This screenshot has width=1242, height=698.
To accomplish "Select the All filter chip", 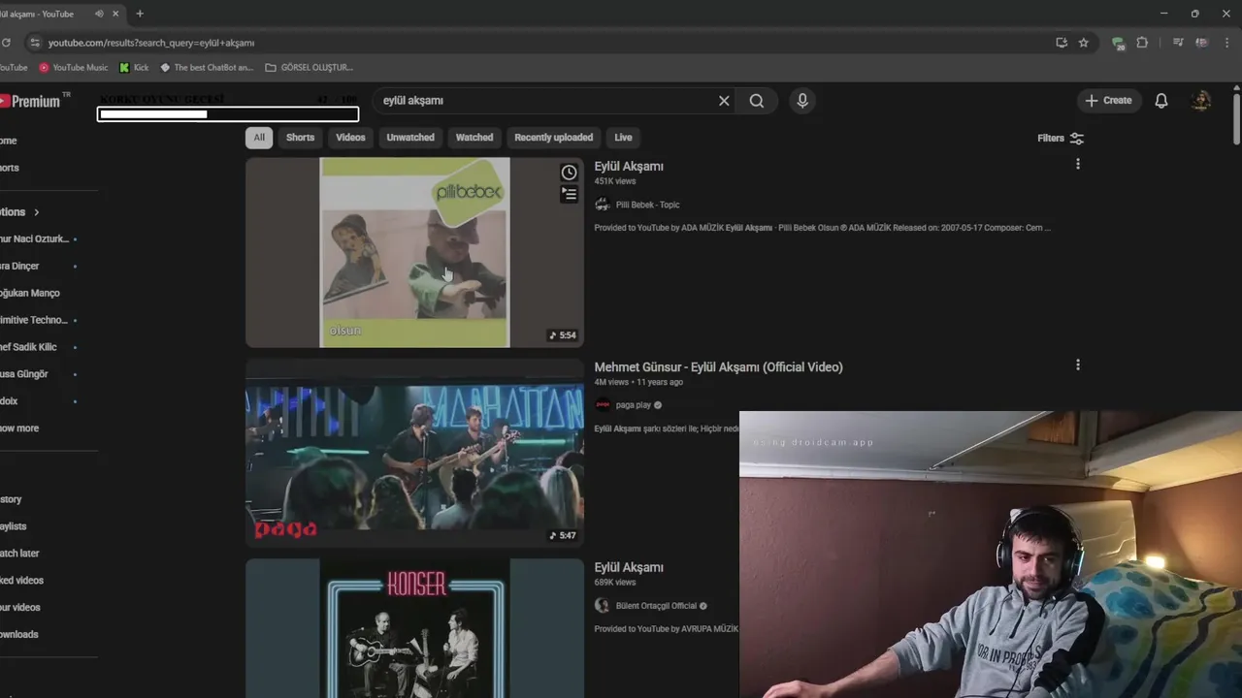I will (259, 138).
